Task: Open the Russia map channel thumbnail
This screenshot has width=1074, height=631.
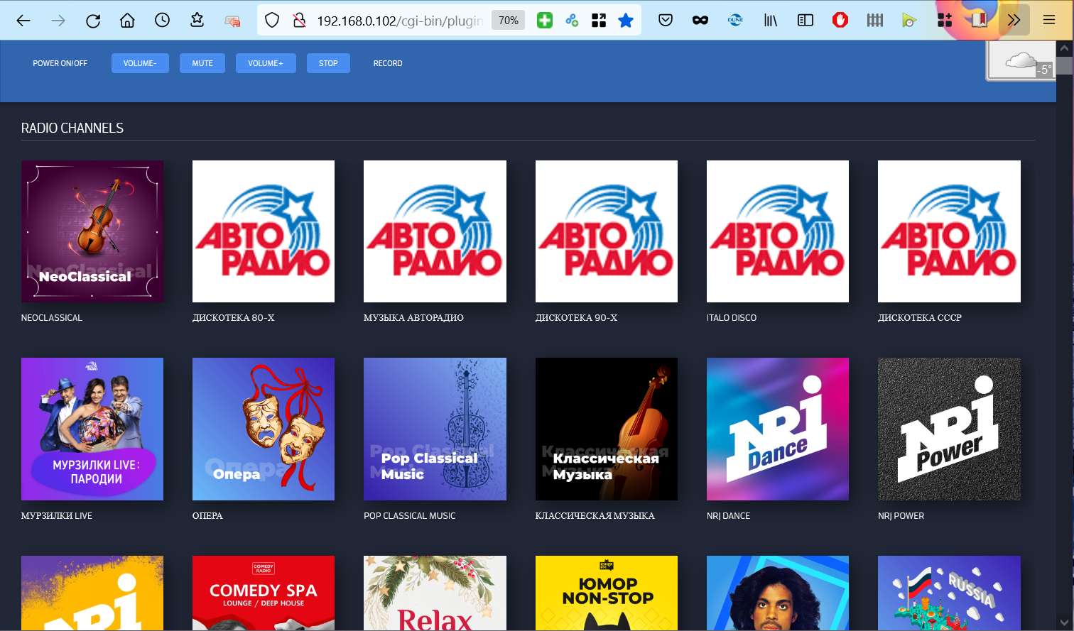Action: point(949,593)
